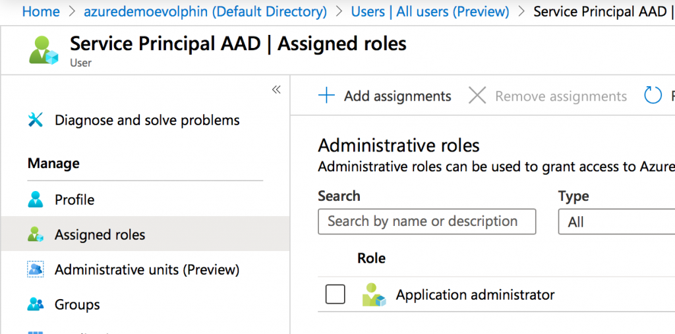Open Administrative units (Preview)

click(147, 270)
